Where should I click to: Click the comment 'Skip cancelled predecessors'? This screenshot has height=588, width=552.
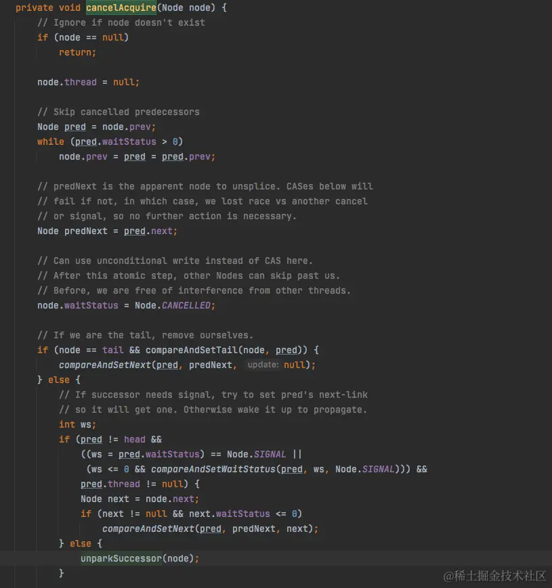119,112
